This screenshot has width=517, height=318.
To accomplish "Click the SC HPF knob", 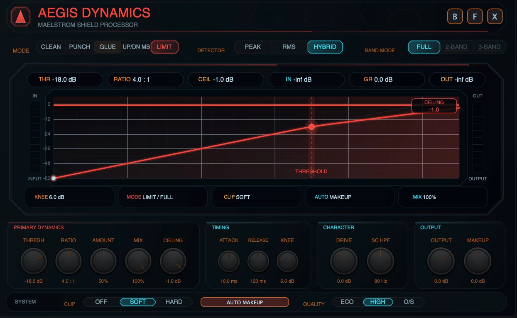I will pyautogui.click(x=380, y=261).
